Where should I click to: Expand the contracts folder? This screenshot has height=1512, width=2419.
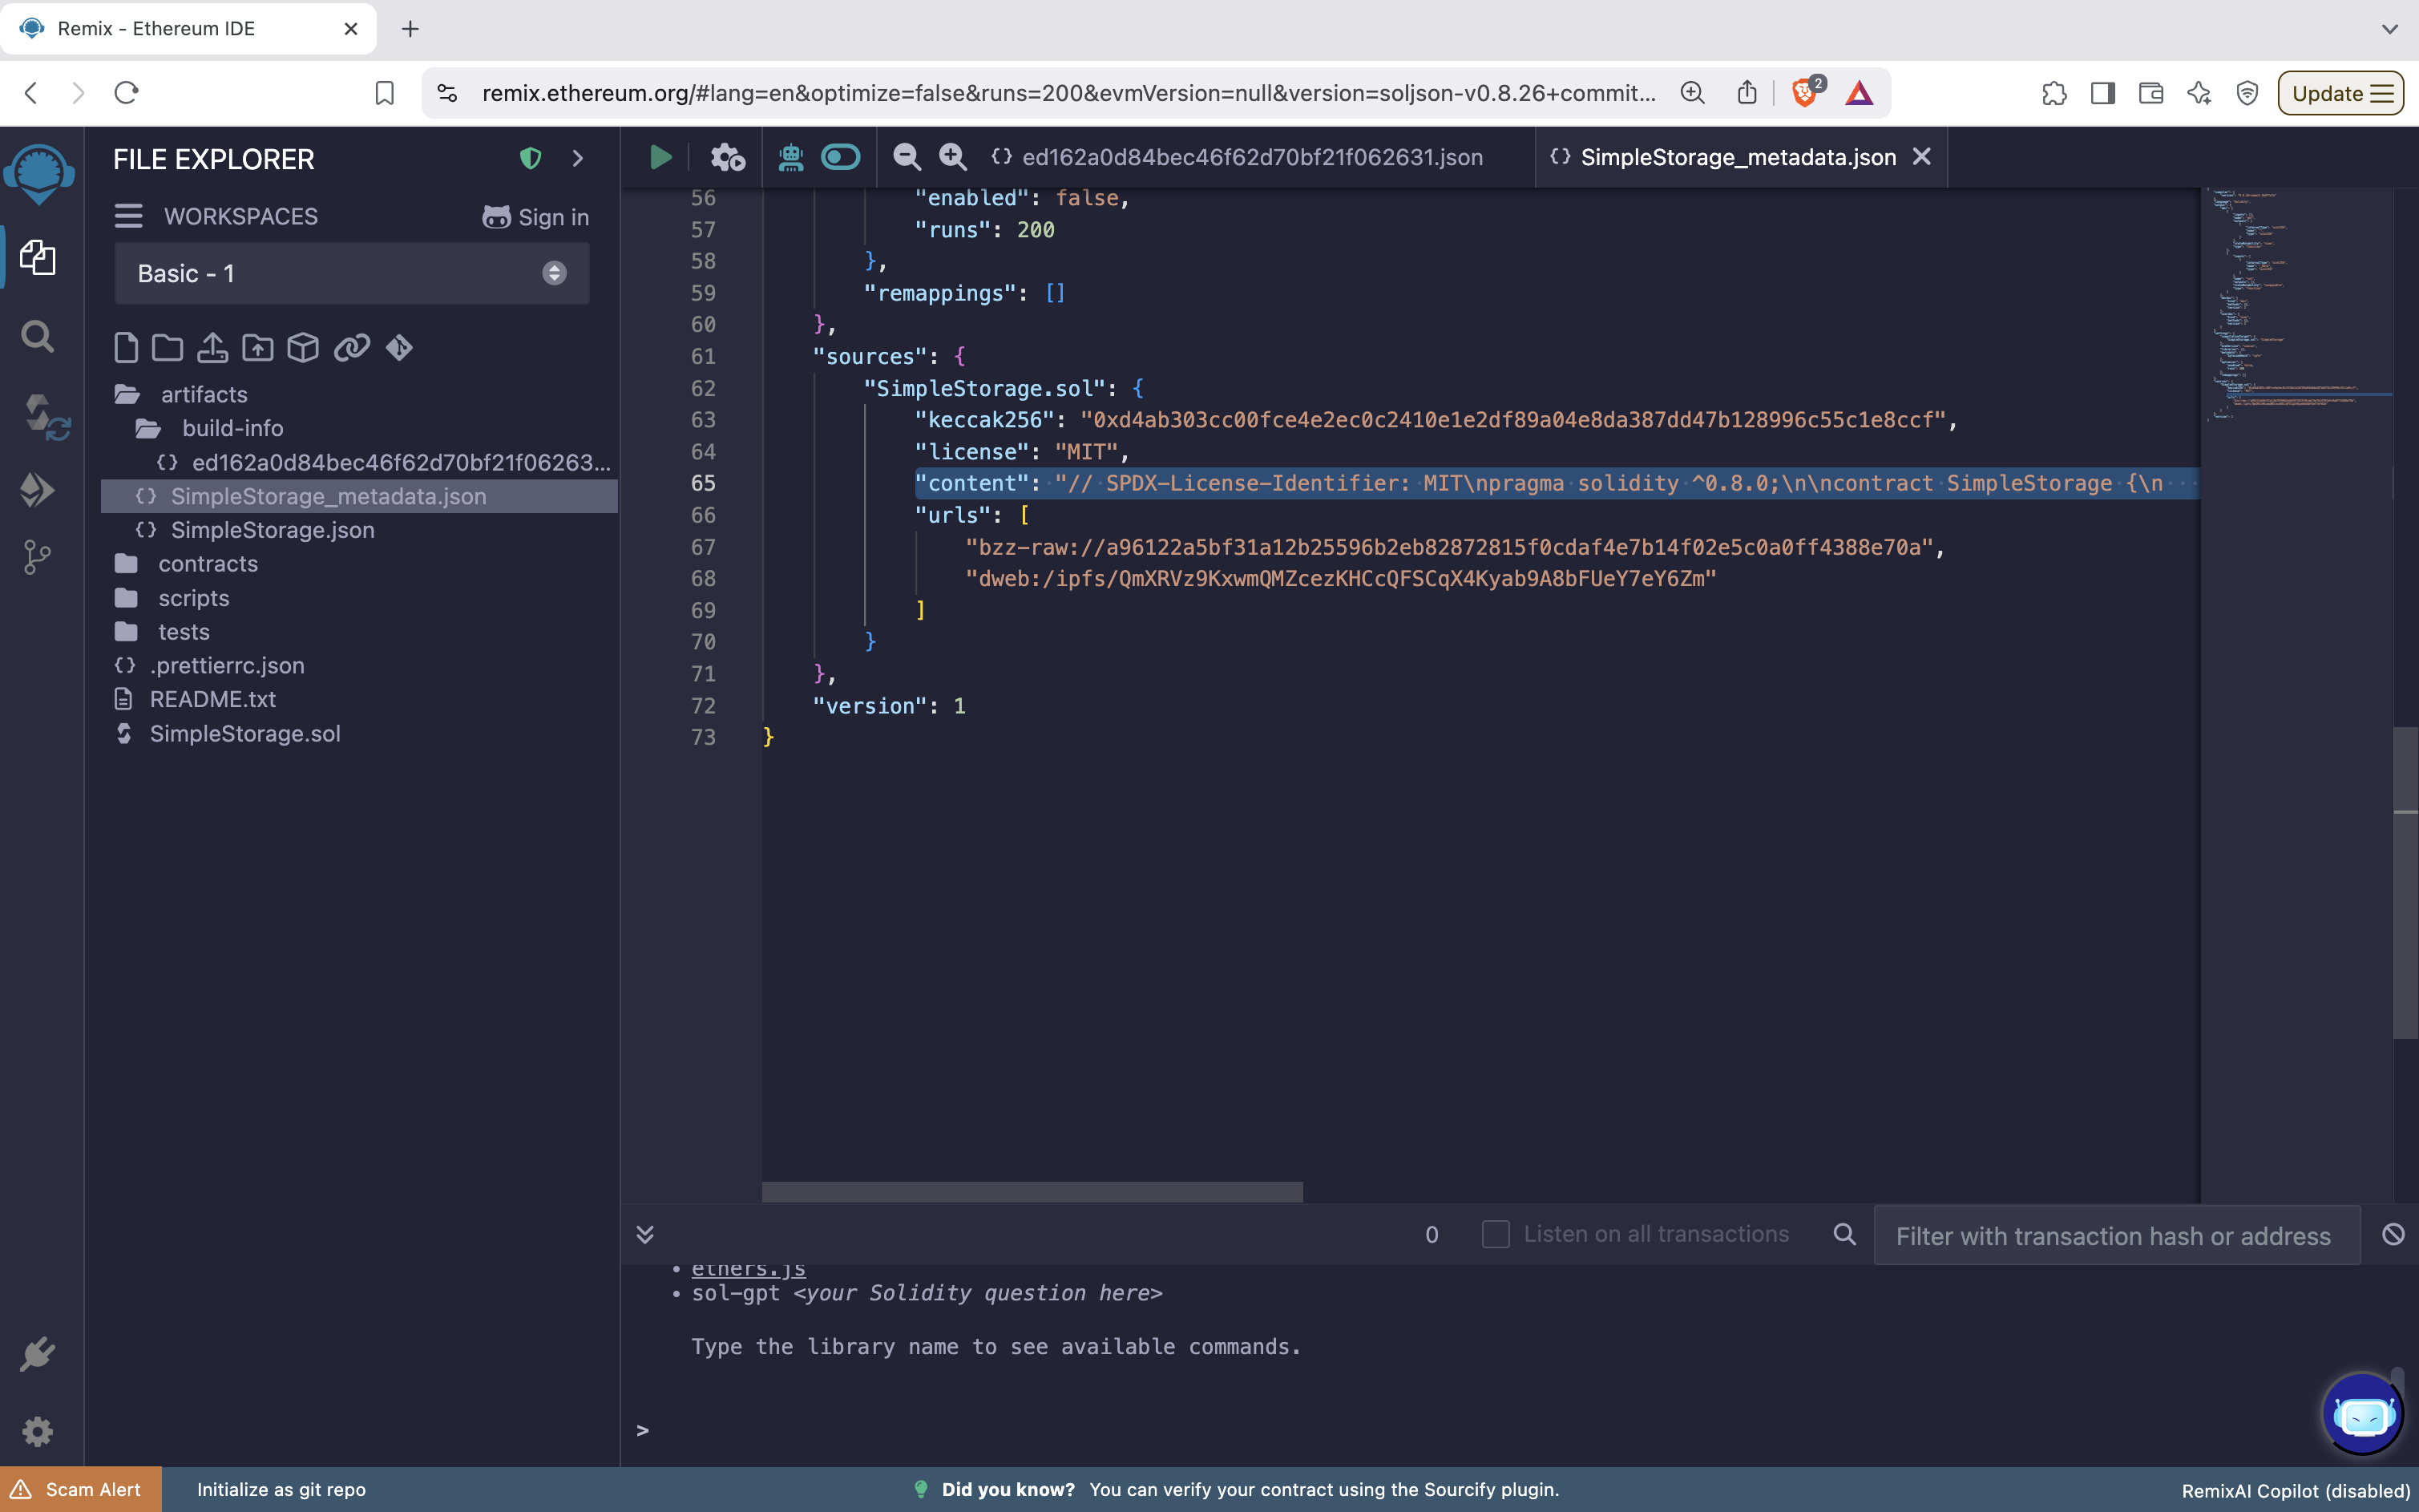click(207, 564)
